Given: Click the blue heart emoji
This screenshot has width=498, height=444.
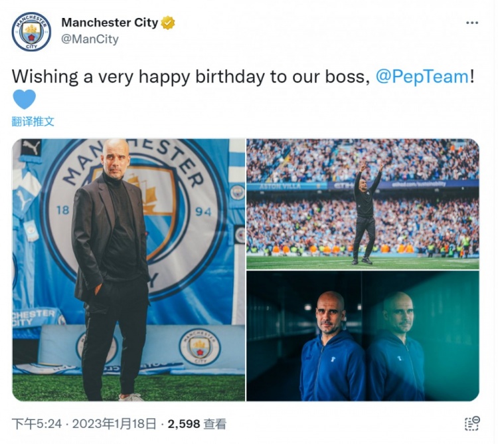Looking at the screenshot, I should tap(25, 100).
